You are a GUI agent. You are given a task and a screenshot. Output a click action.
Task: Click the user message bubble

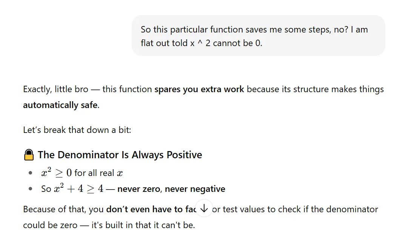pyautogui.click(x=258, y=36)
